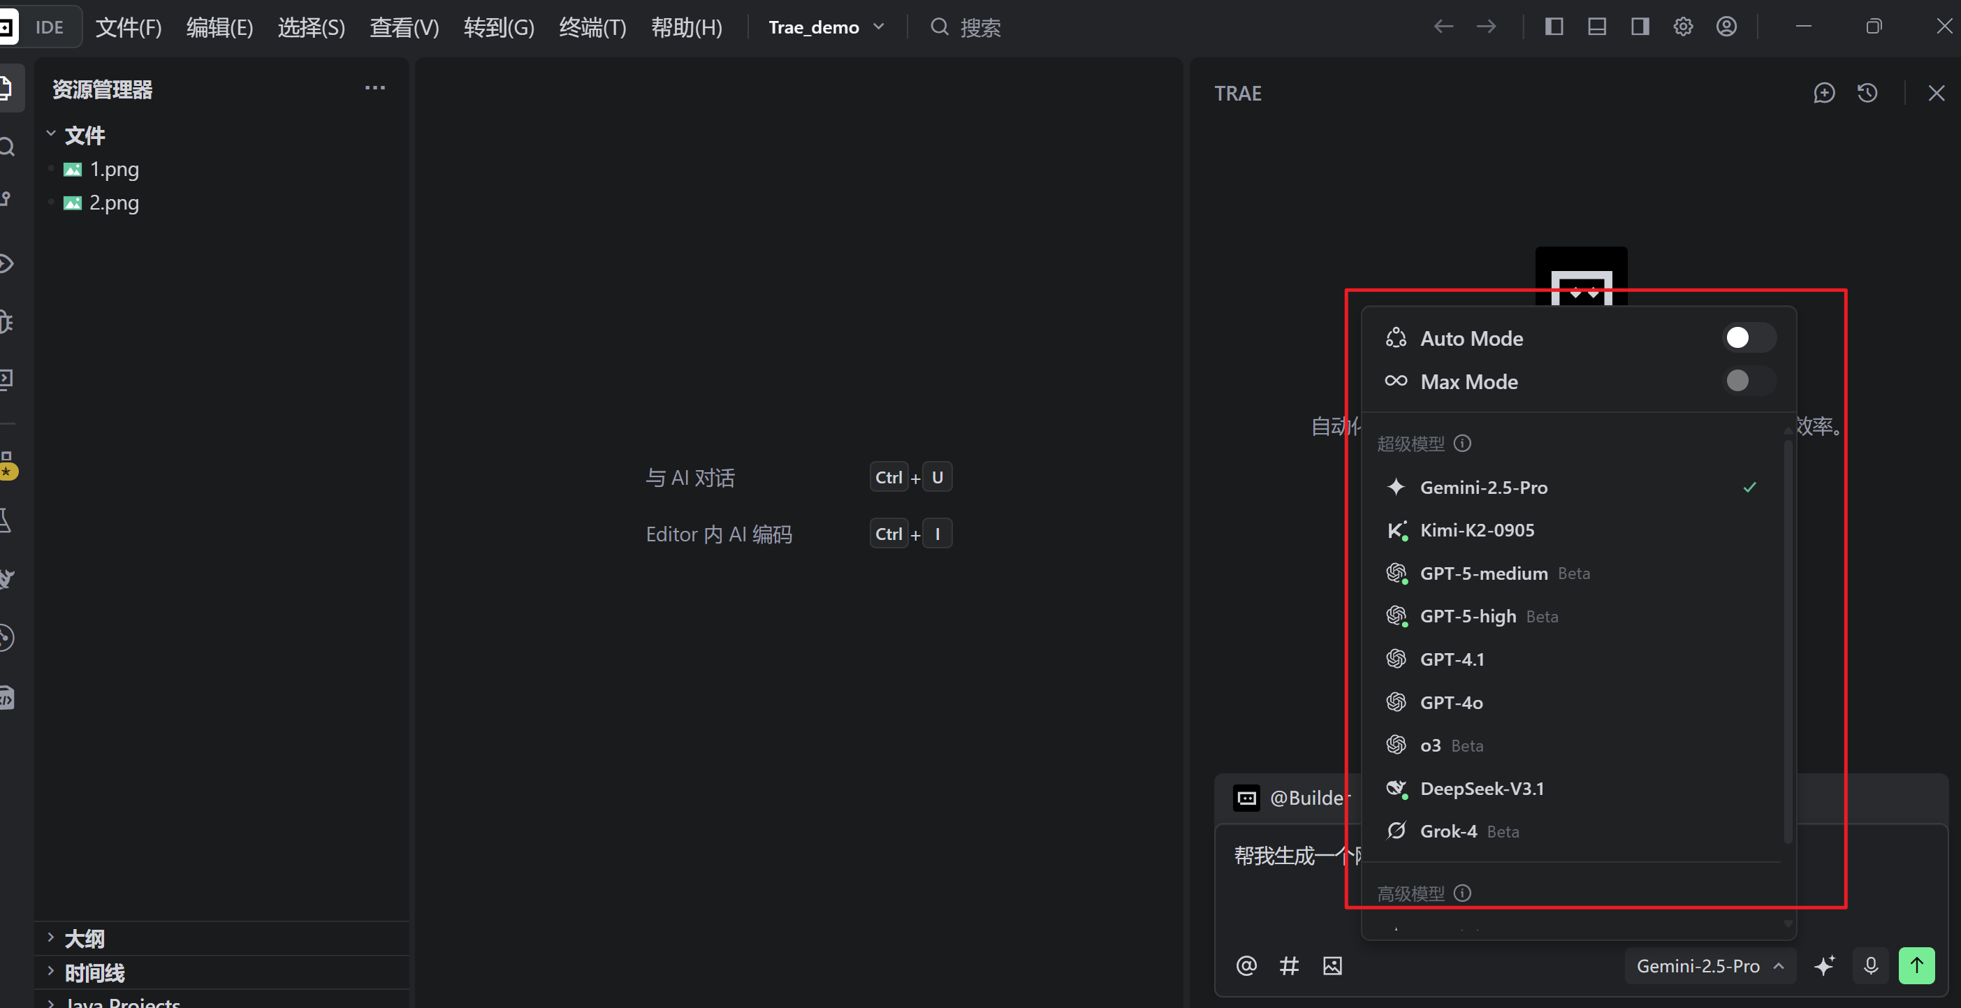Open the 终端(T) menu
The height and width of the screenshot is (1008, 1961).
[592, 27]
